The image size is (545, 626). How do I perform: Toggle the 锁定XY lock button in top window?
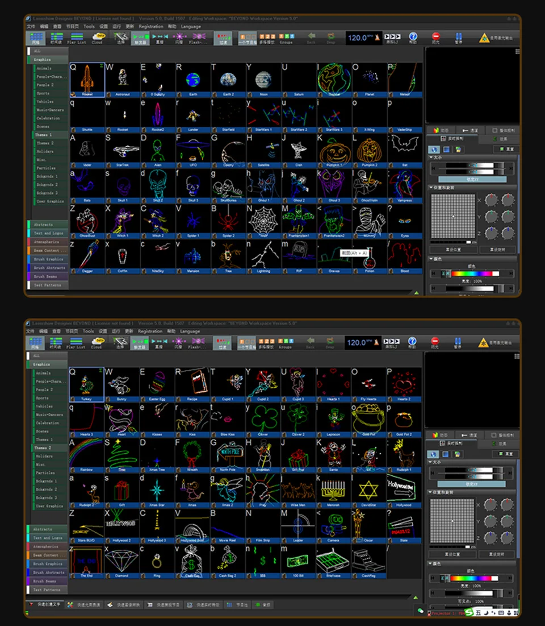coord(472,179)
